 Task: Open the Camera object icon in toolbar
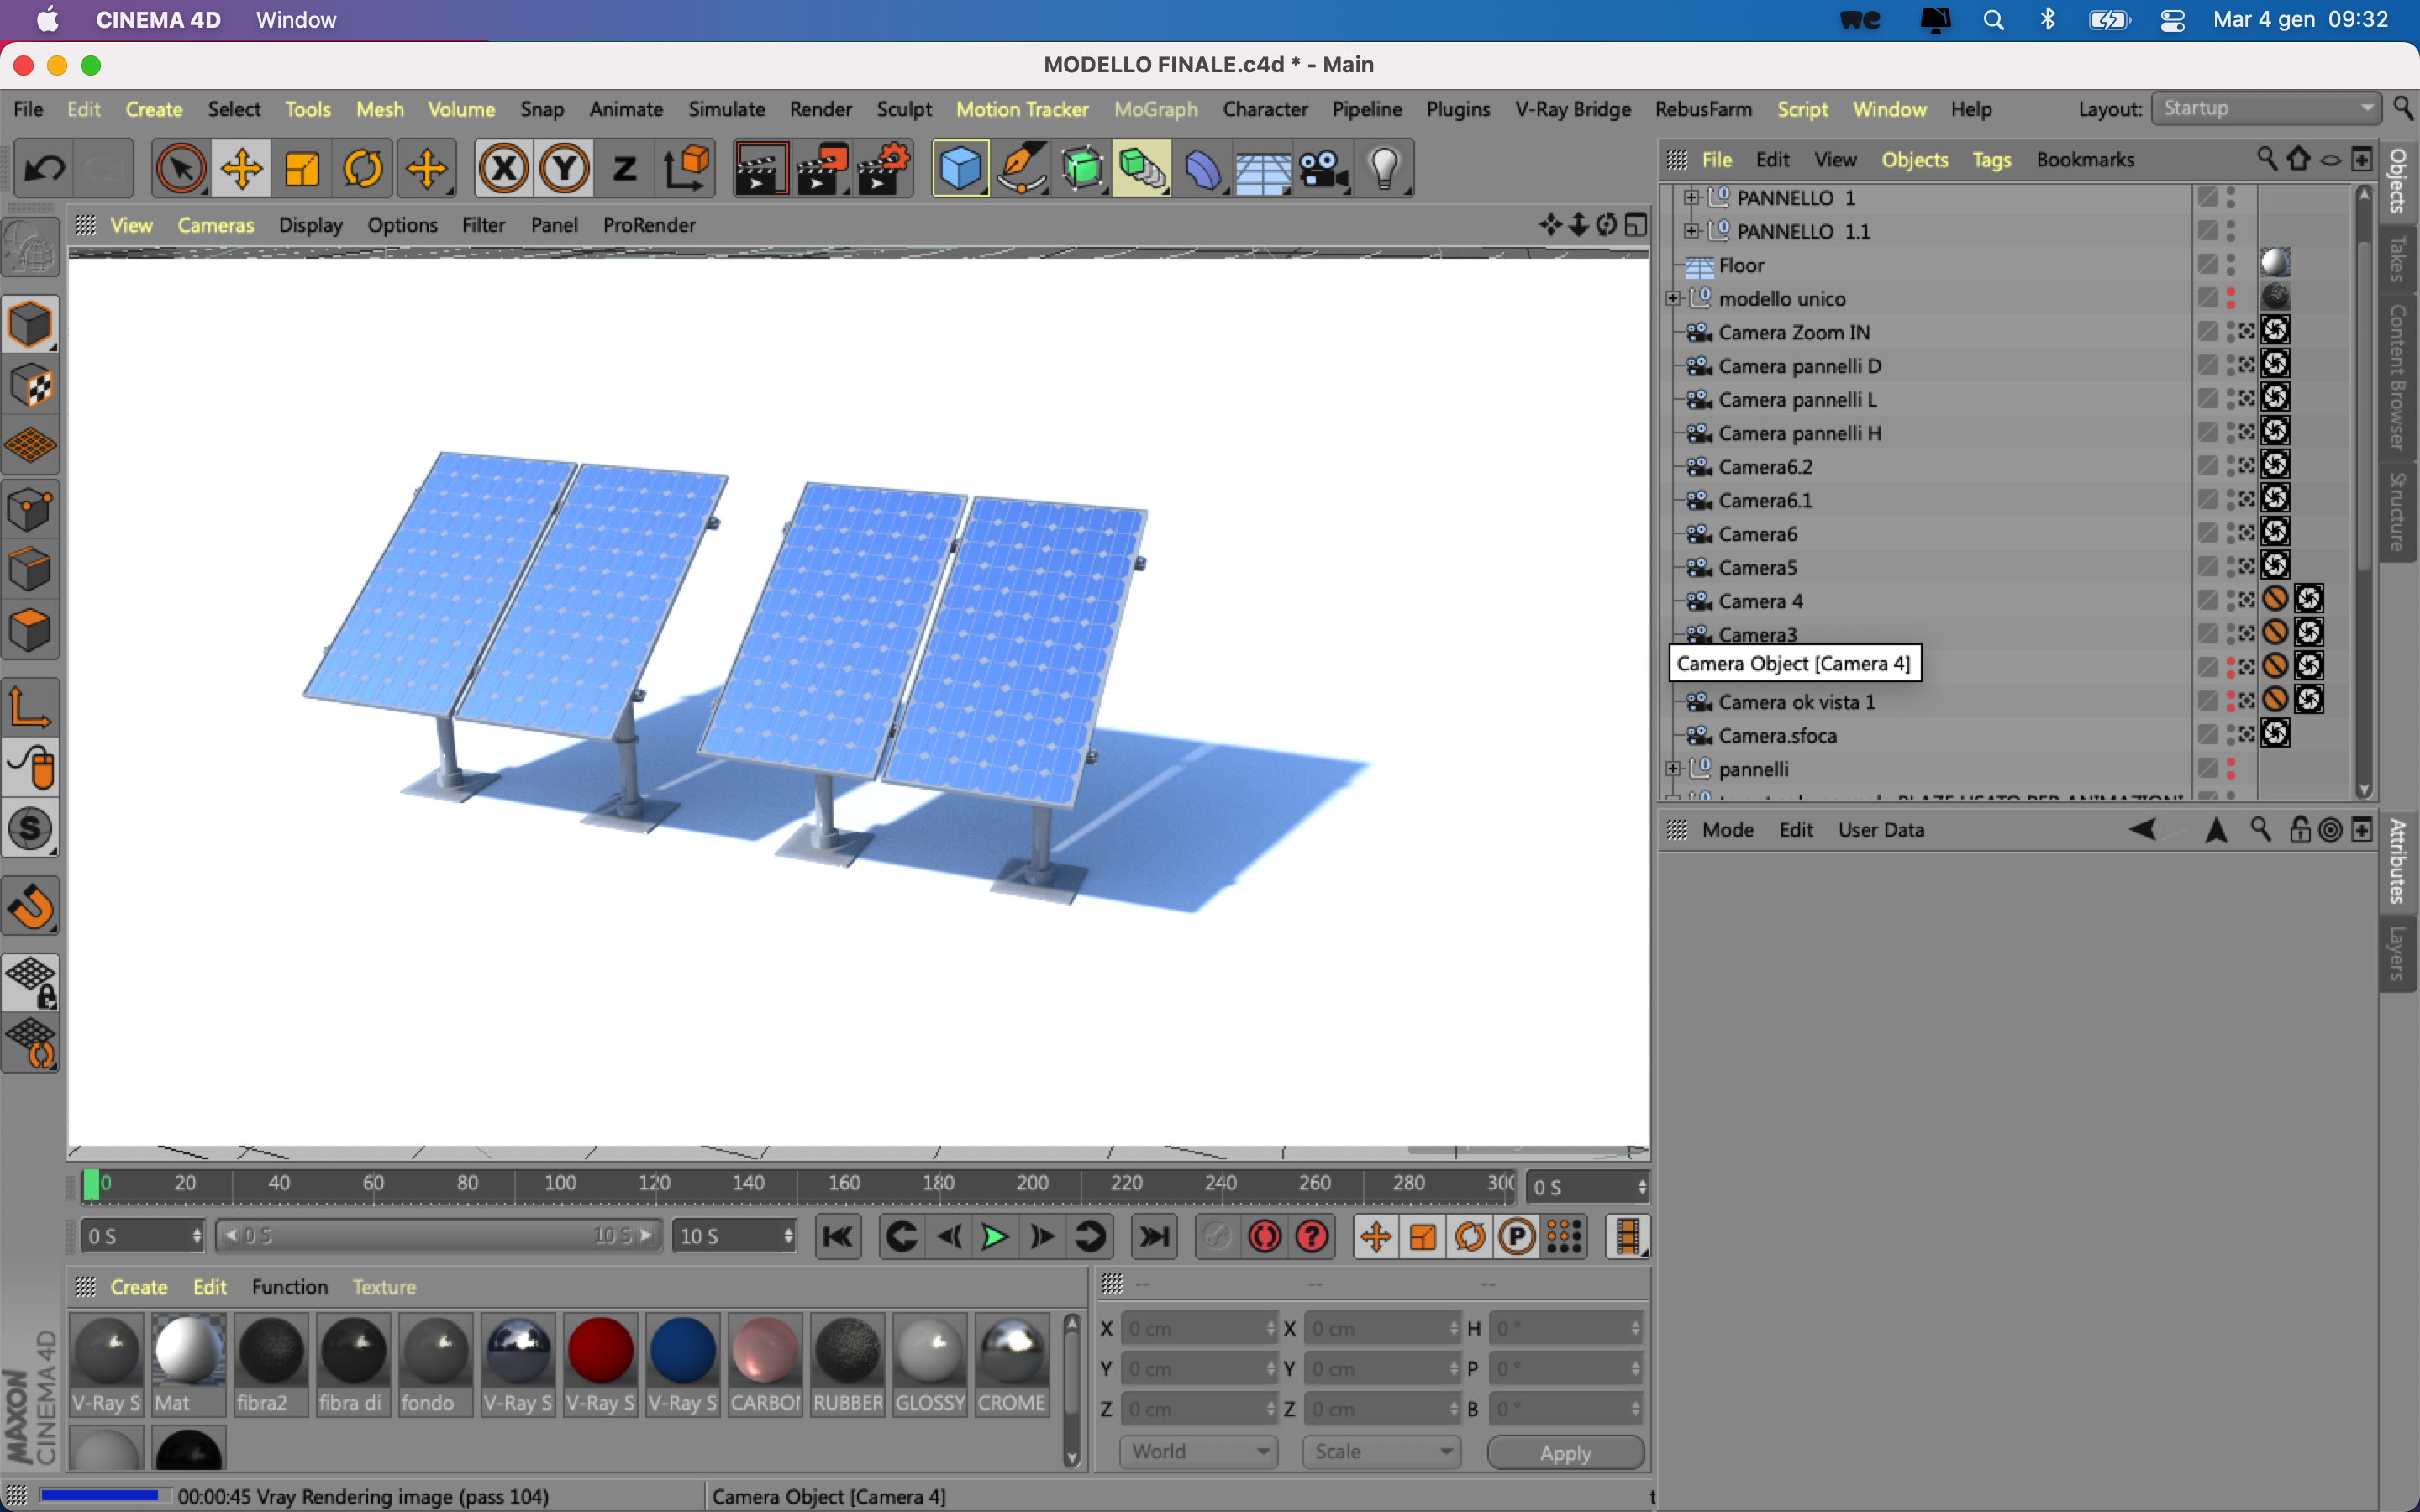1323,168
